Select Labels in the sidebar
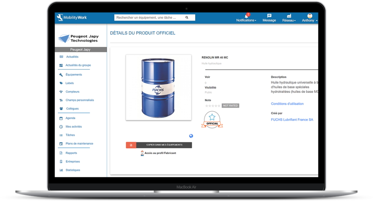Screen dimensions: 373x201 [69, 83]
